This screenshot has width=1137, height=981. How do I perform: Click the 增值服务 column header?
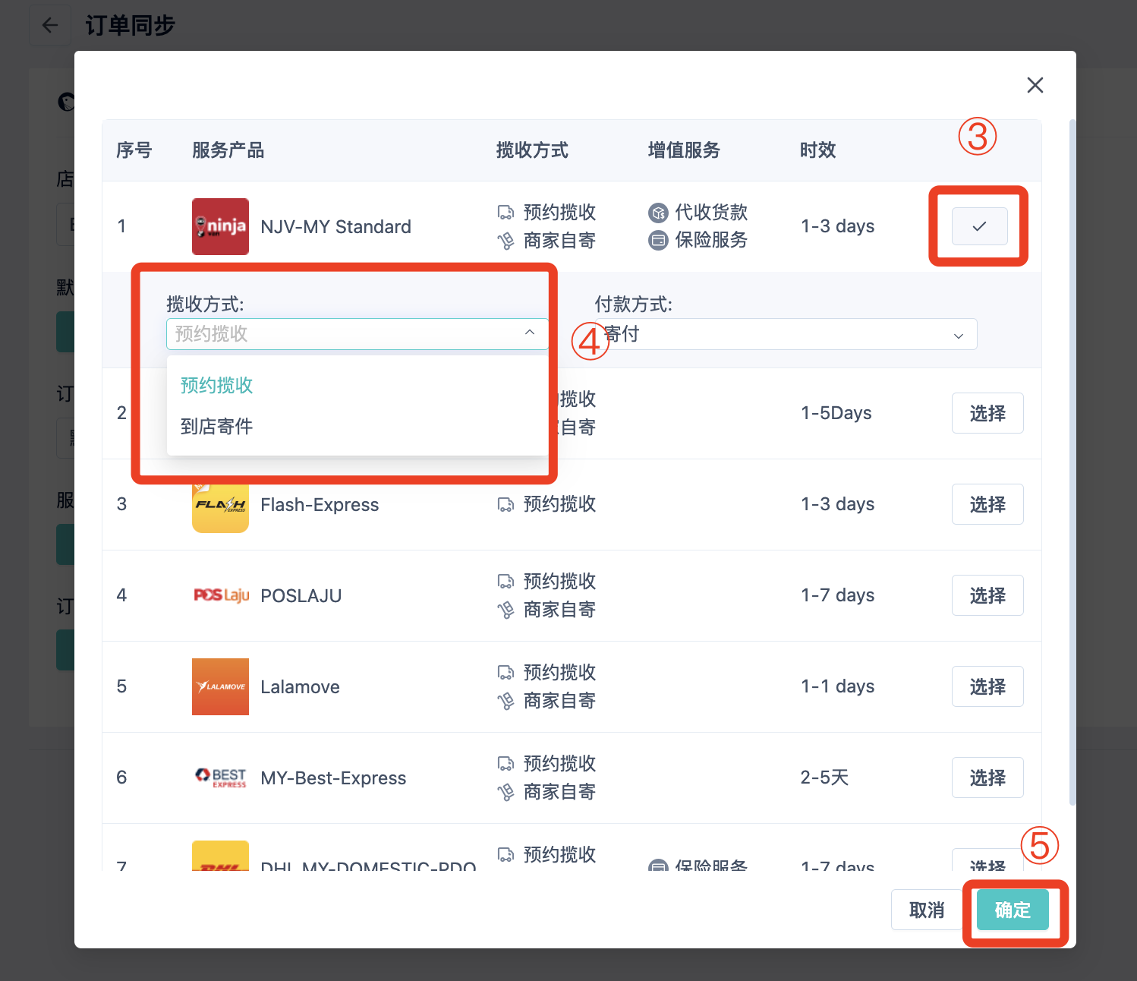pos(684,150)
